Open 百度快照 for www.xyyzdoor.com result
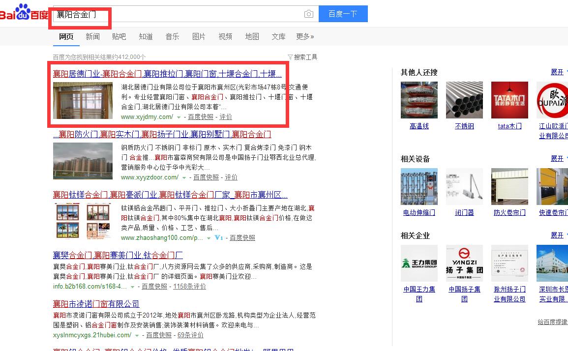The image size is (568, 351). click(206, 177)
